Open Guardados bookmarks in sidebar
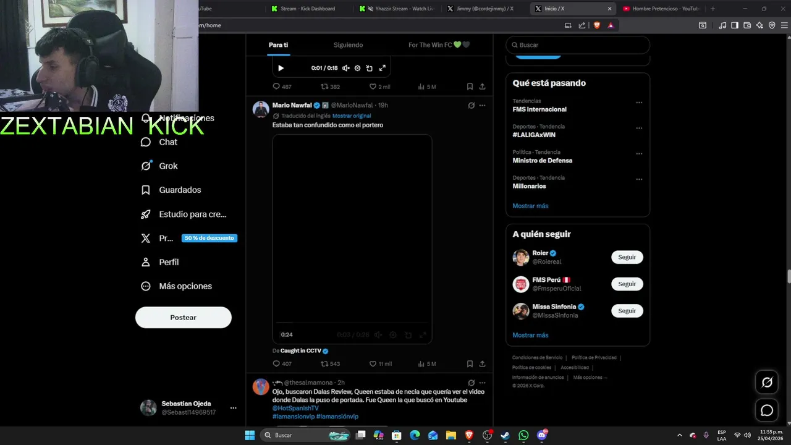 (x=171, y=190)
